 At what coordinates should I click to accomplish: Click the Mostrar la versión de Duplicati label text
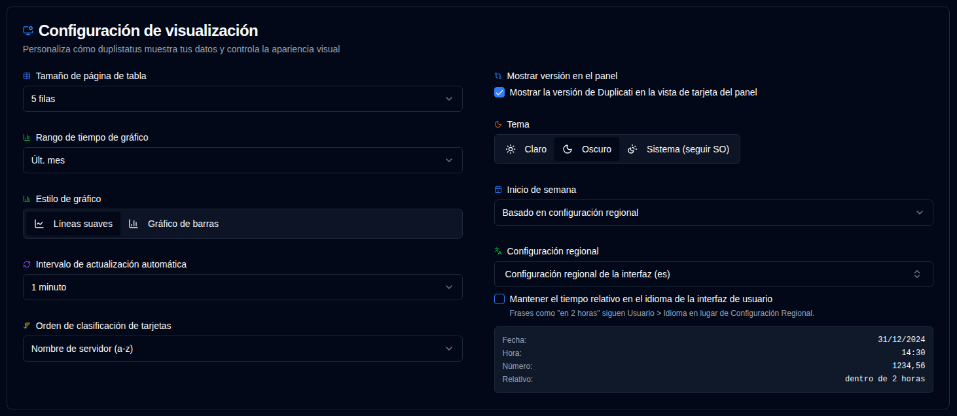coord(633,92)
